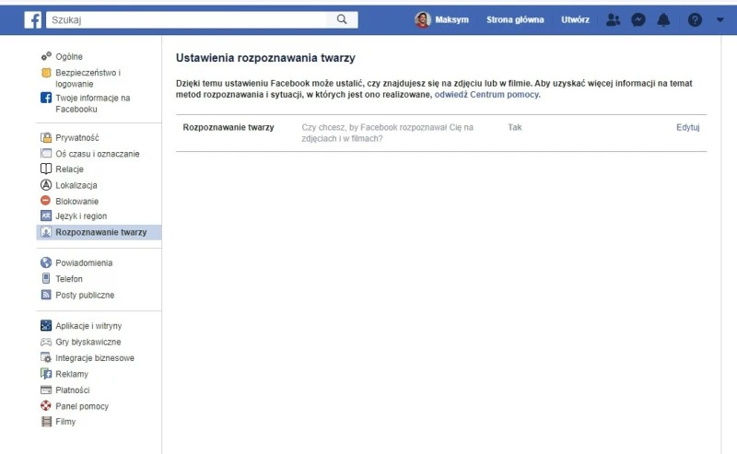Click the Panel pomocy lifebuoy icon
This screenshot has height=454, width=737.
[46, 405]
